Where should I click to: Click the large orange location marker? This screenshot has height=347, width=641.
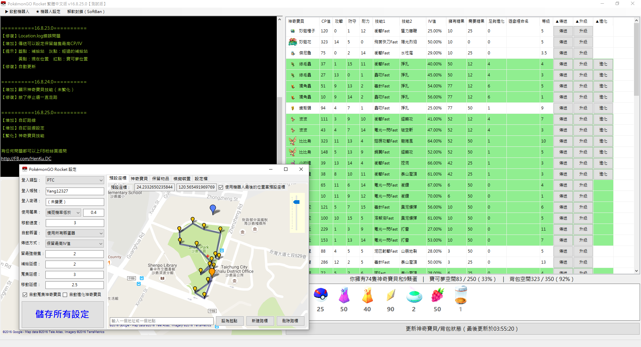click(x=212, y=272)
